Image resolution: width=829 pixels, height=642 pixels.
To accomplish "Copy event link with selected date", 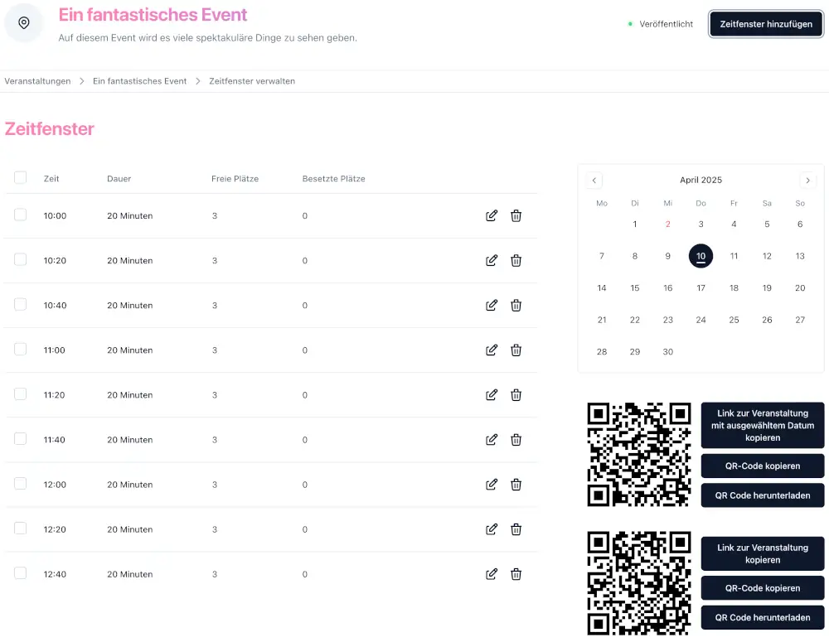I will pos(762,425).
